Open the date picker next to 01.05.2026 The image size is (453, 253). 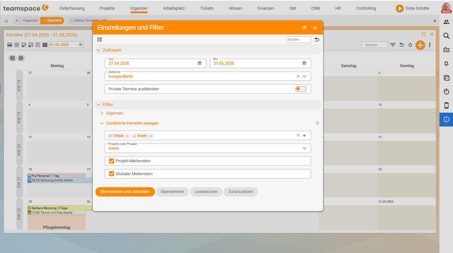click(x=81, y=45)
